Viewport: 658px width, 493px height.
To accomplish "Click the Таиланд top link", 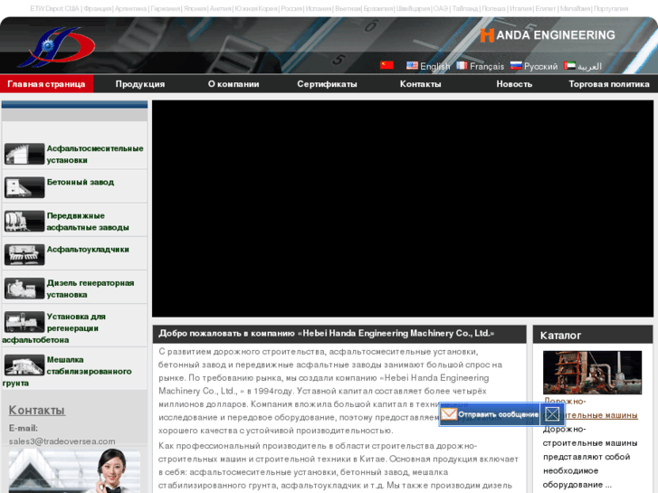I will (465, 8).
